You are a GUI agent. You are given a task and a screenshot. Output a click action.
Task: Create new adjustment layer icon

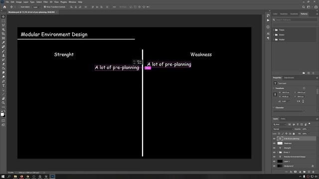tap(300, 172)
